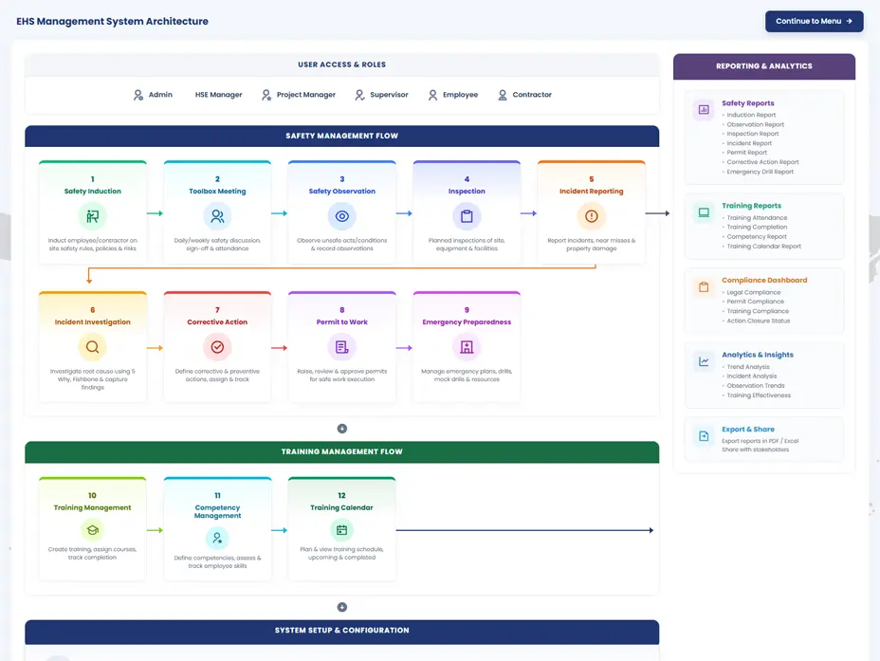Image resolution: width=880 pixels, height=661 pixels.
Task: Open the Training Reports heading
Action: tap(751, 206)
